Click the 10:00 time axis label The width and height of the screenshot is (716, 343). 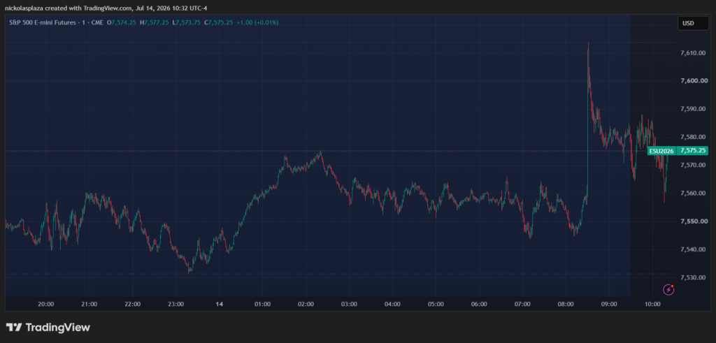[x=652, y=305]
